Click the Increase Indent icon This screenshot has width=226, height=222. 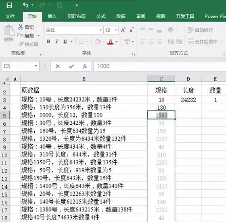click(179, 41)
